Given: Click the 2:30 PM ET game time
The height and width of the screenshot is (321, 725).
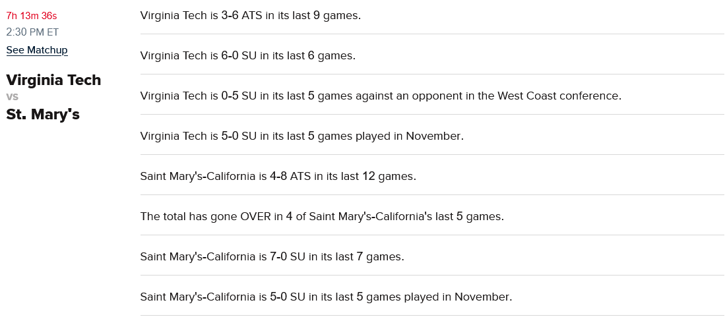Looking at the screenshot, I should click(x=32, y=32).
